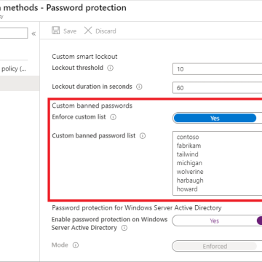The height and width of the screenshot is (262, 262).
Task: Click info icon beside Custom banned password list
Action: [x=143, y=136]
